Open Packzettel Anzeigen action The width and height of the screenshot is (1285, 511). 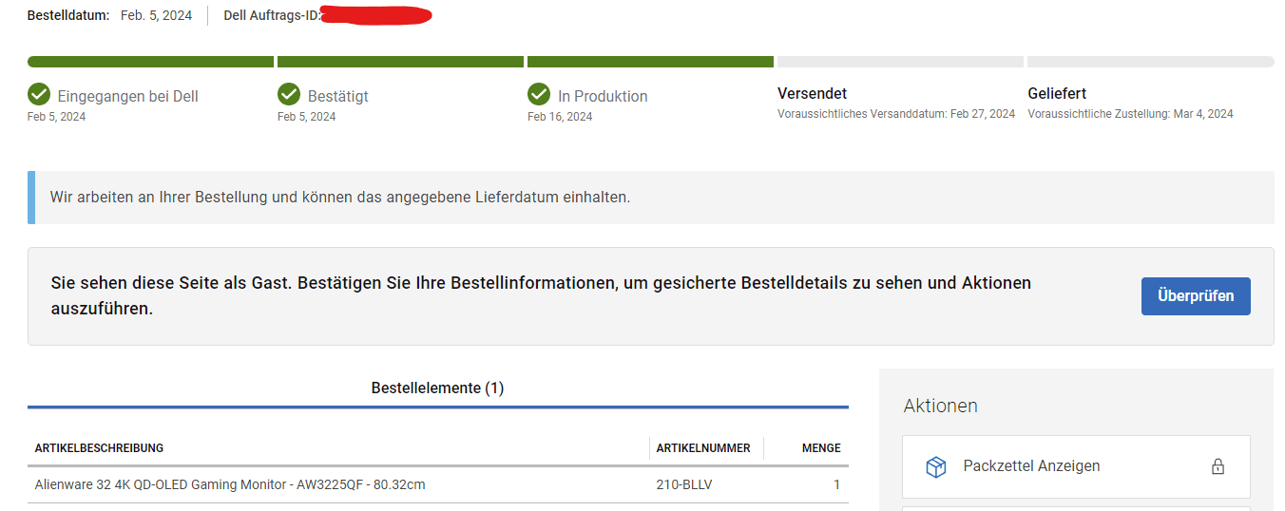point(1076,466)
